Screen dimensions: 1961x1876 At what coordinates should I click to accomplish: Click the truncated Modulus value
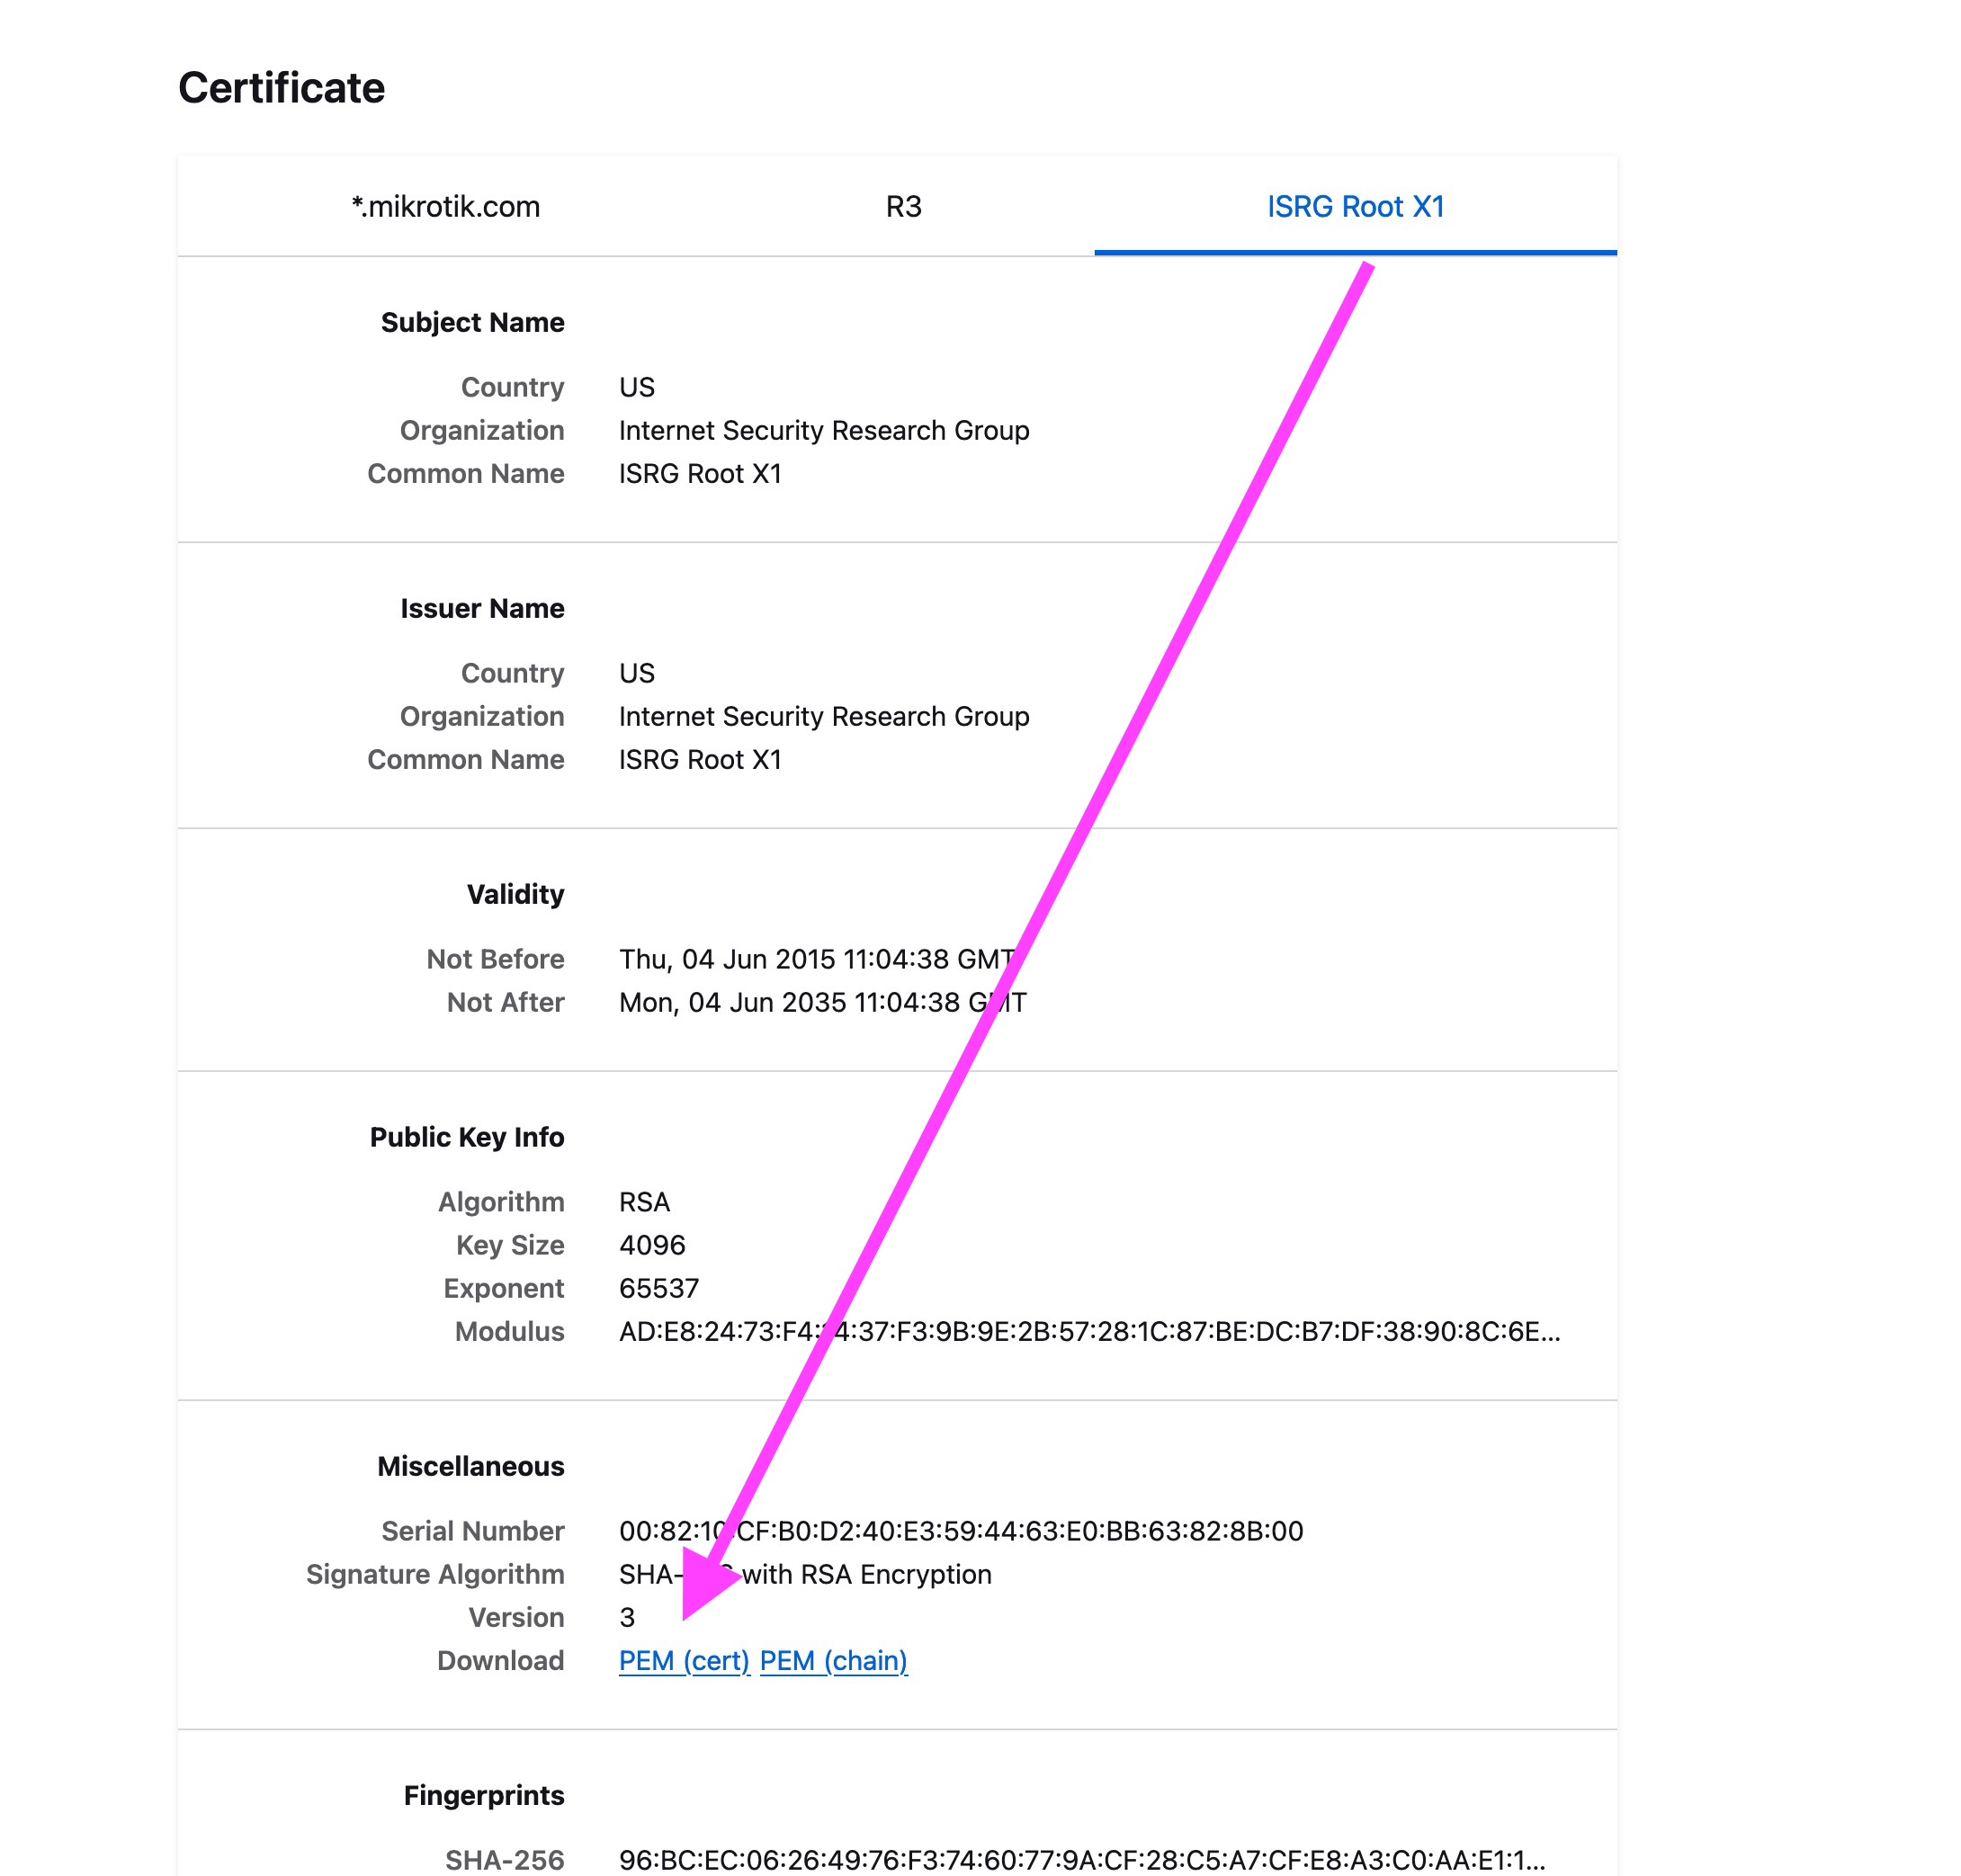click(x=1089, y=1332)
